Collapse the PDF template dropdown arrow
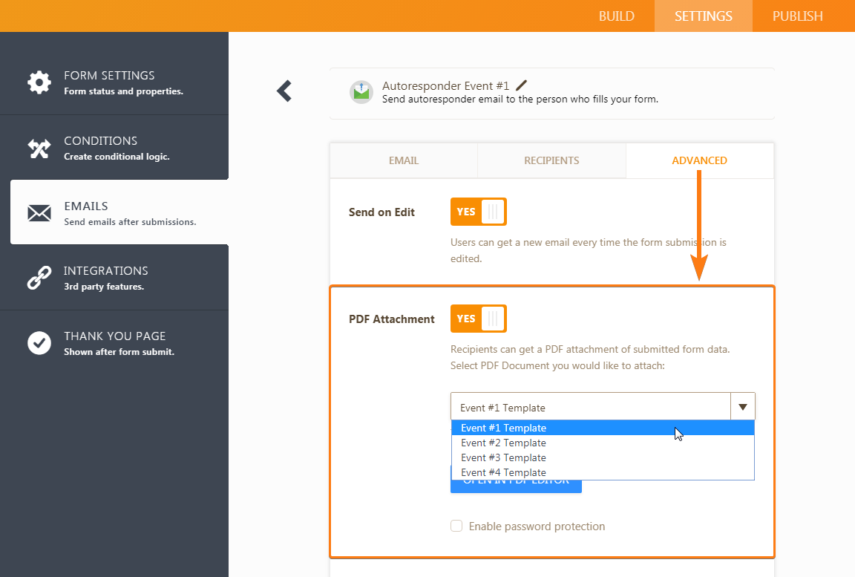This screenshot has height=577, width=855. 742,407
